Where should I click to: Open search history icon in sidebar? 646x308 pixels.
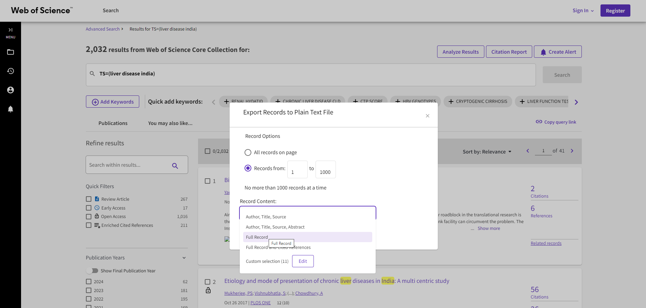pyautogui.click(x=11, y=71)
